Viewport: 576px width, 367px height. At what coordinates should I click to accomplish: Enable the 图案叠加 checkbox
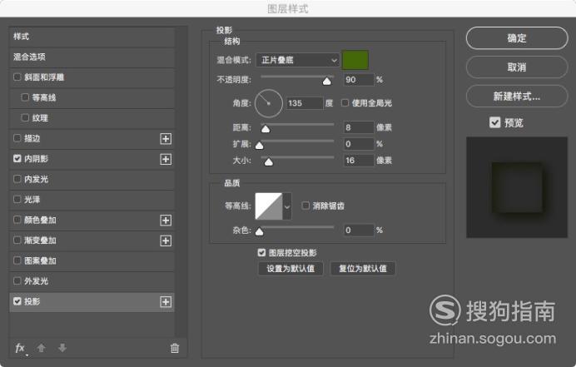17,260
